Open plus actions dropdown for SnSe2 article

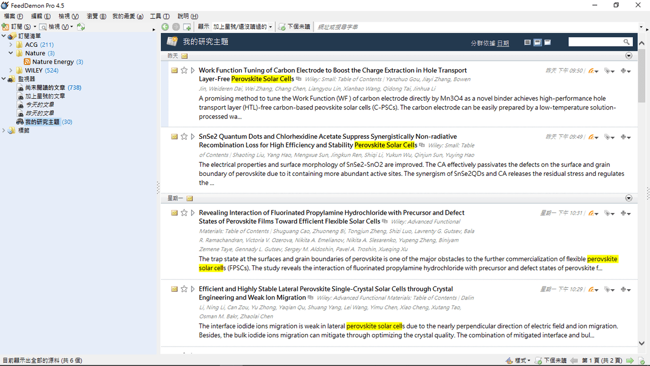626,137
